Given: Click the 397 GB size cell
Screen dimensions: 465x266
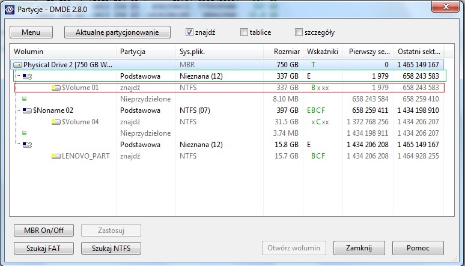Looking at the screenshot, I should point(287,110).
